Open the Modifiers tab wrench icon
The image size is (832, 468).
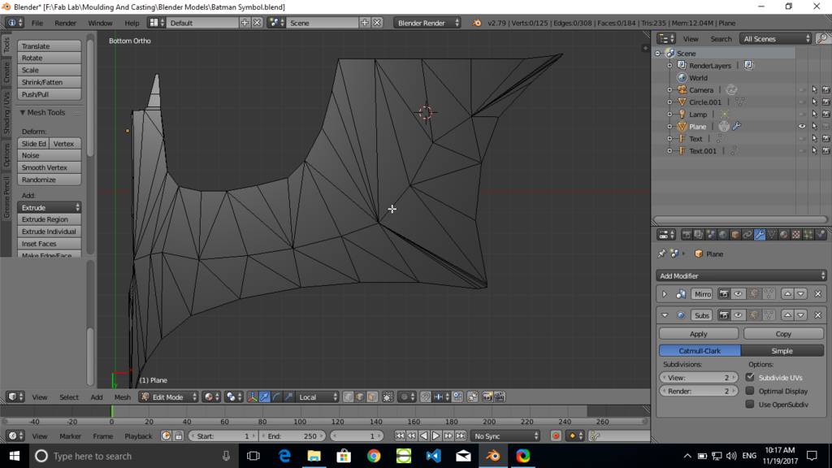coord(759,235)
